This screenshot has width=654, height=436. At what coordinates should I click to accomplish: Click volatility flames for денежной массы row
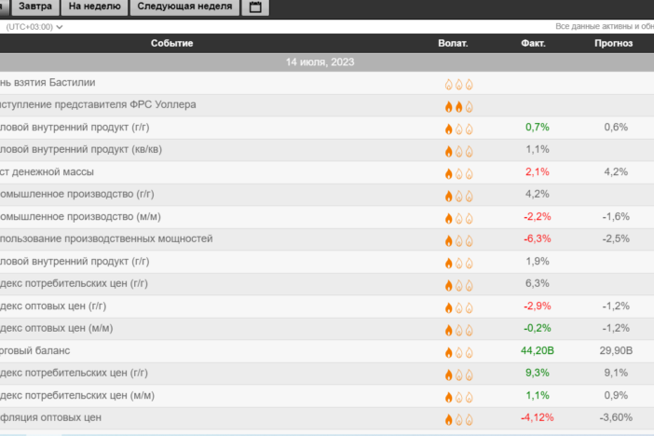coord(458,174)
